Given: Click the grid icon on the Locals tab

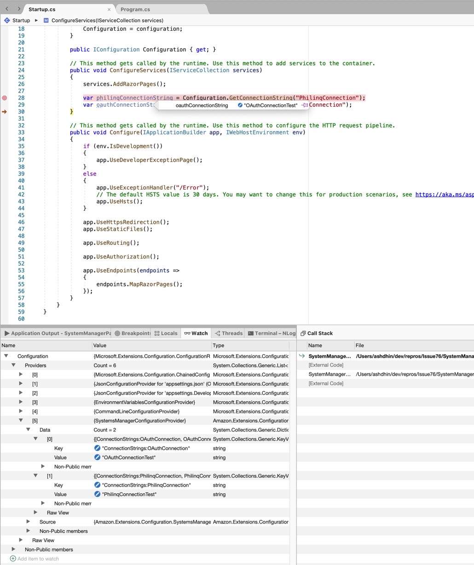Looking at the screenshot, I should [156, 333].
